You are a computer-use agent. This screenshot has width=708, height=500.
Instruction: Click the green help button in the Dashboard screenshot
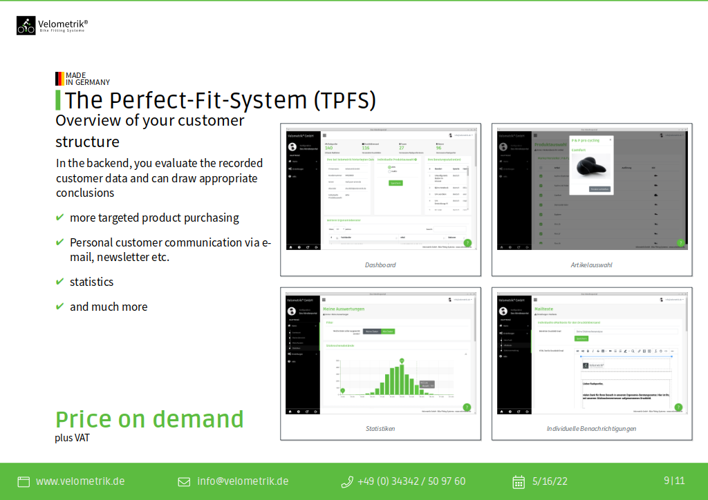(467, 242)
